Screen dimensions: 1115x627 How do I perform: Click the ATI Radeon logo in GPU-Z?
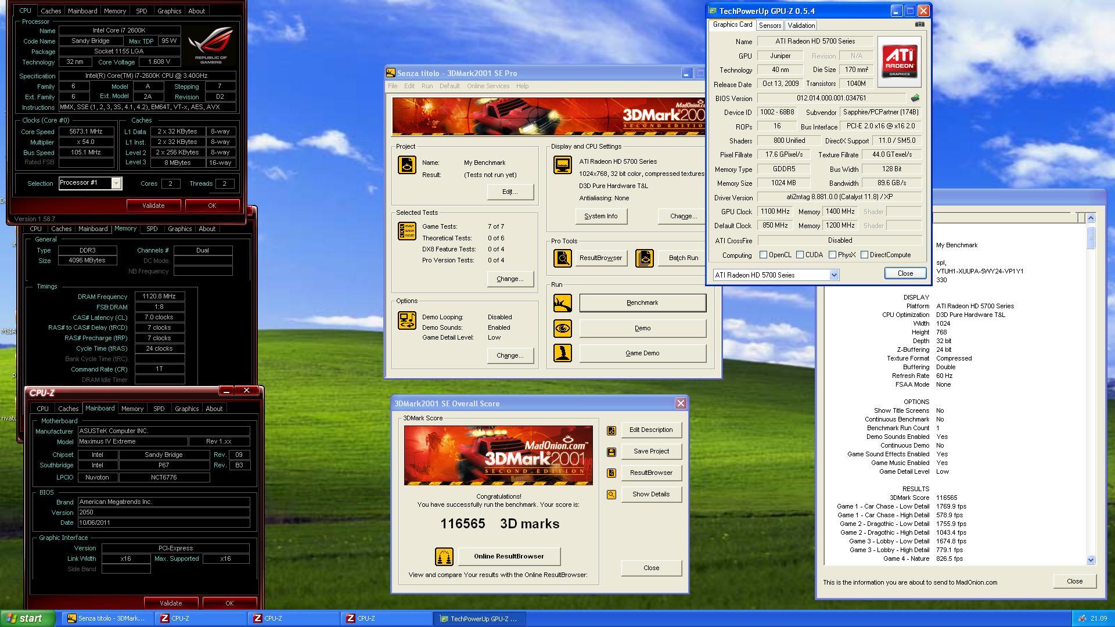(x=899, y=62)
